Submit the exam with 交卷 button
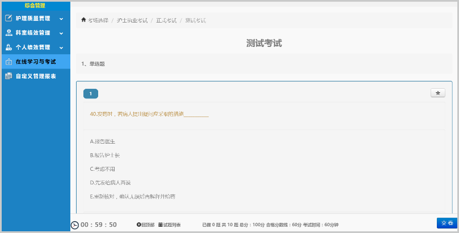This screenshot has height=233, width=459. (447, 223)
